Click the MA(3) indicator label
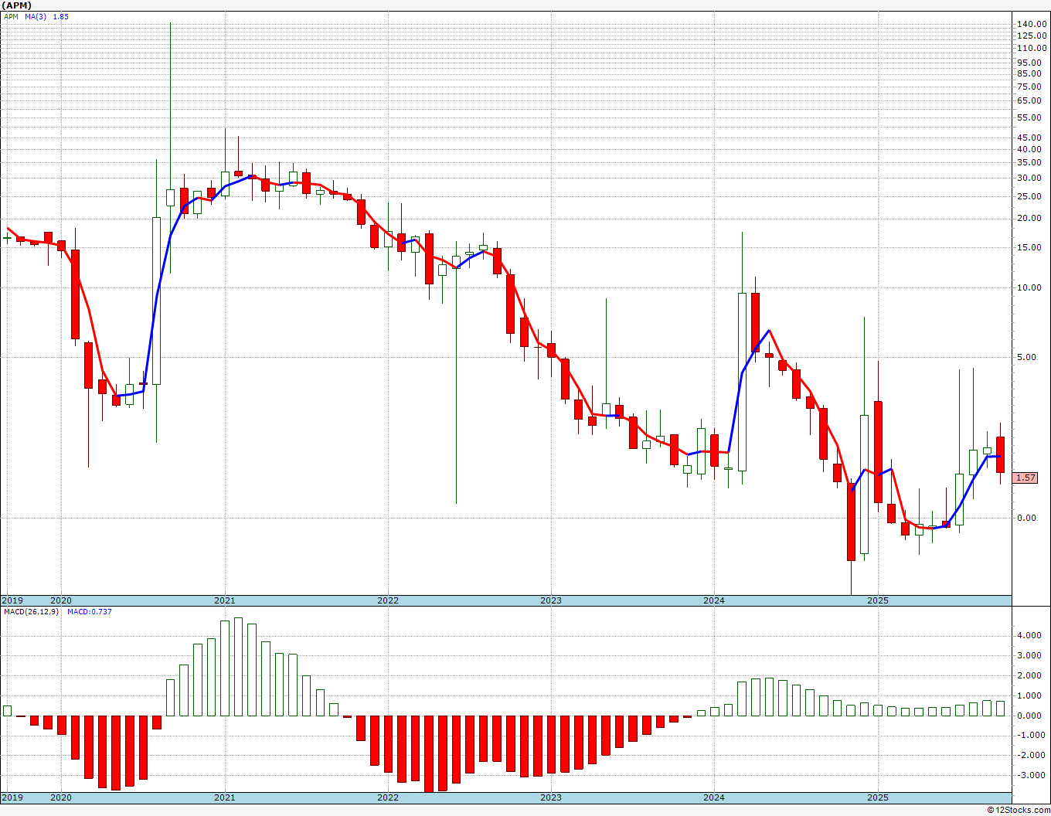 [x=36, y=16]
